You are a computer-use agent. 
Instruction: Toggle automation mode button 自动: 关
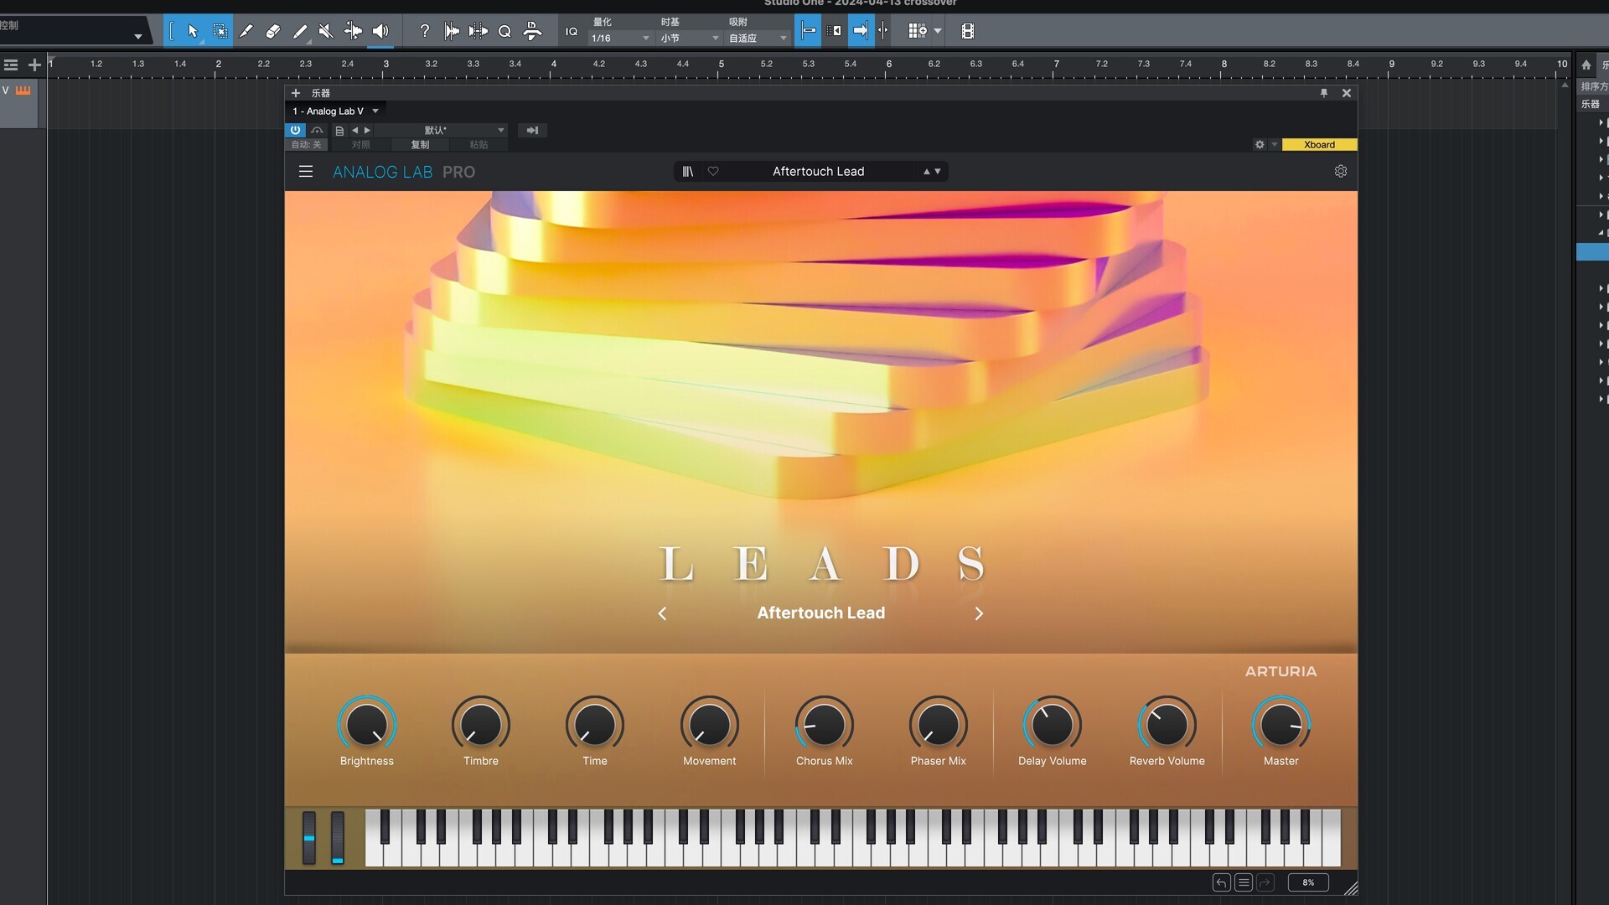click(306, 145)
